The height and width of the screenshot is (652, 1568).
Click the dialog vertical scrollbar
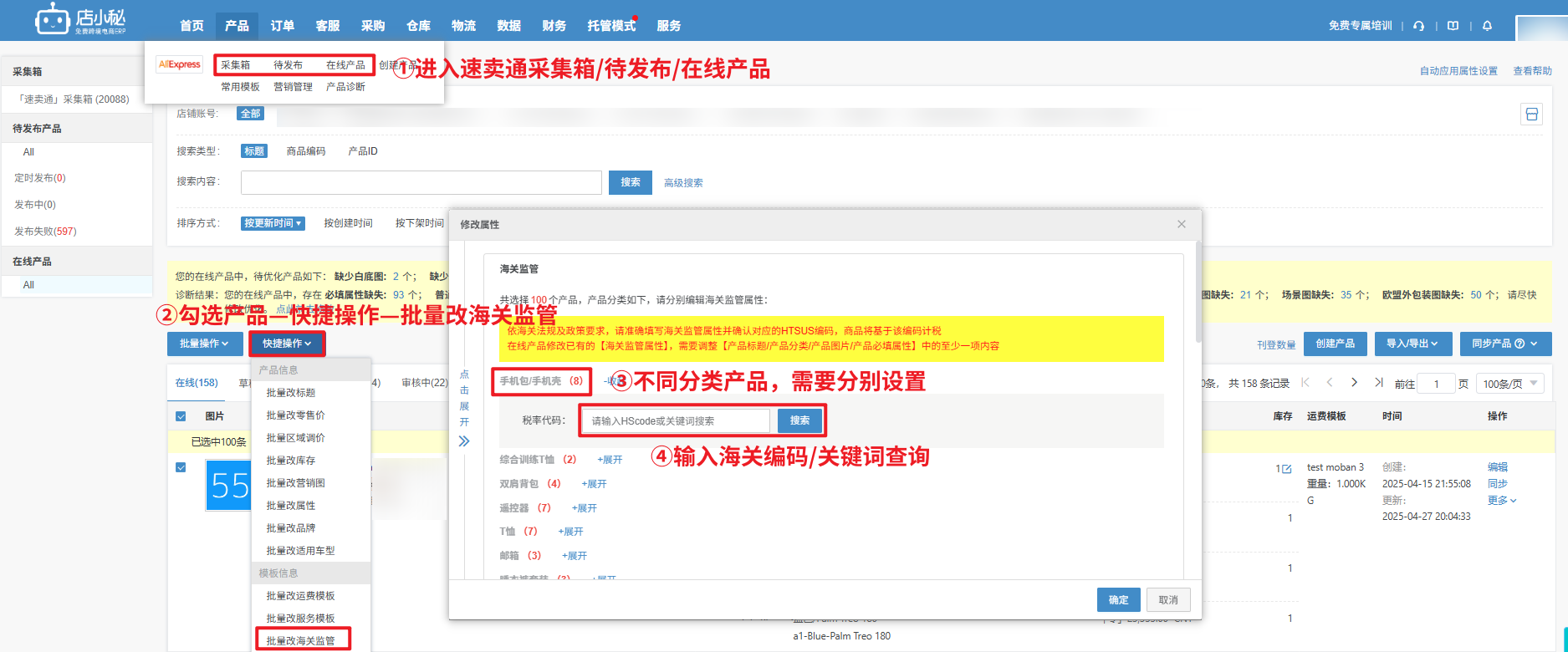pos(1198,293)
